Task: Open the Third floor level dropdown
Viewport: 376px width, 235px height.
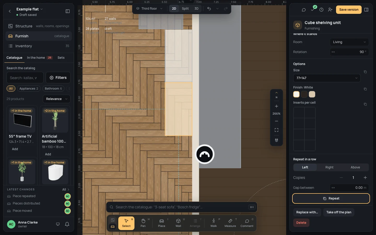Action: [149, 9]
